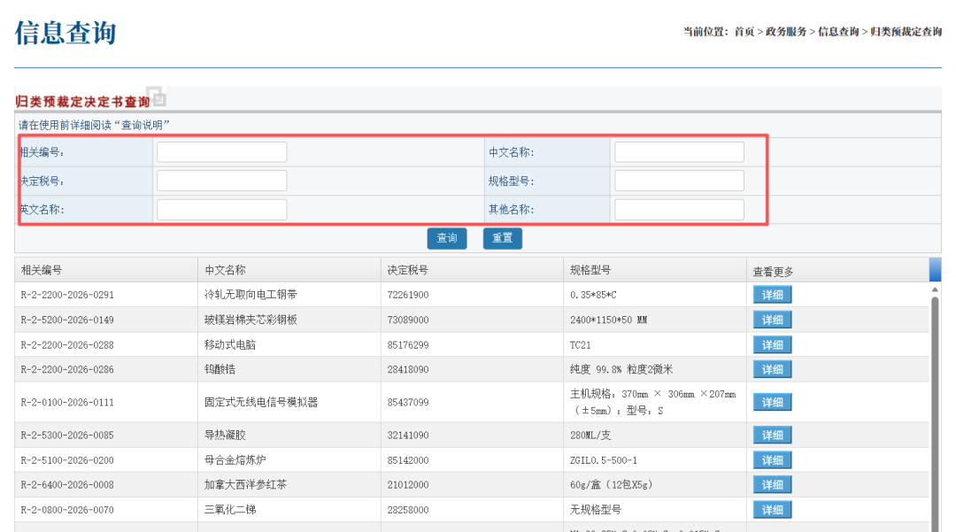Viewport: 956px width, 532px height.
Task: Select code R-2-0800-2026-0070
Action: 67,510
